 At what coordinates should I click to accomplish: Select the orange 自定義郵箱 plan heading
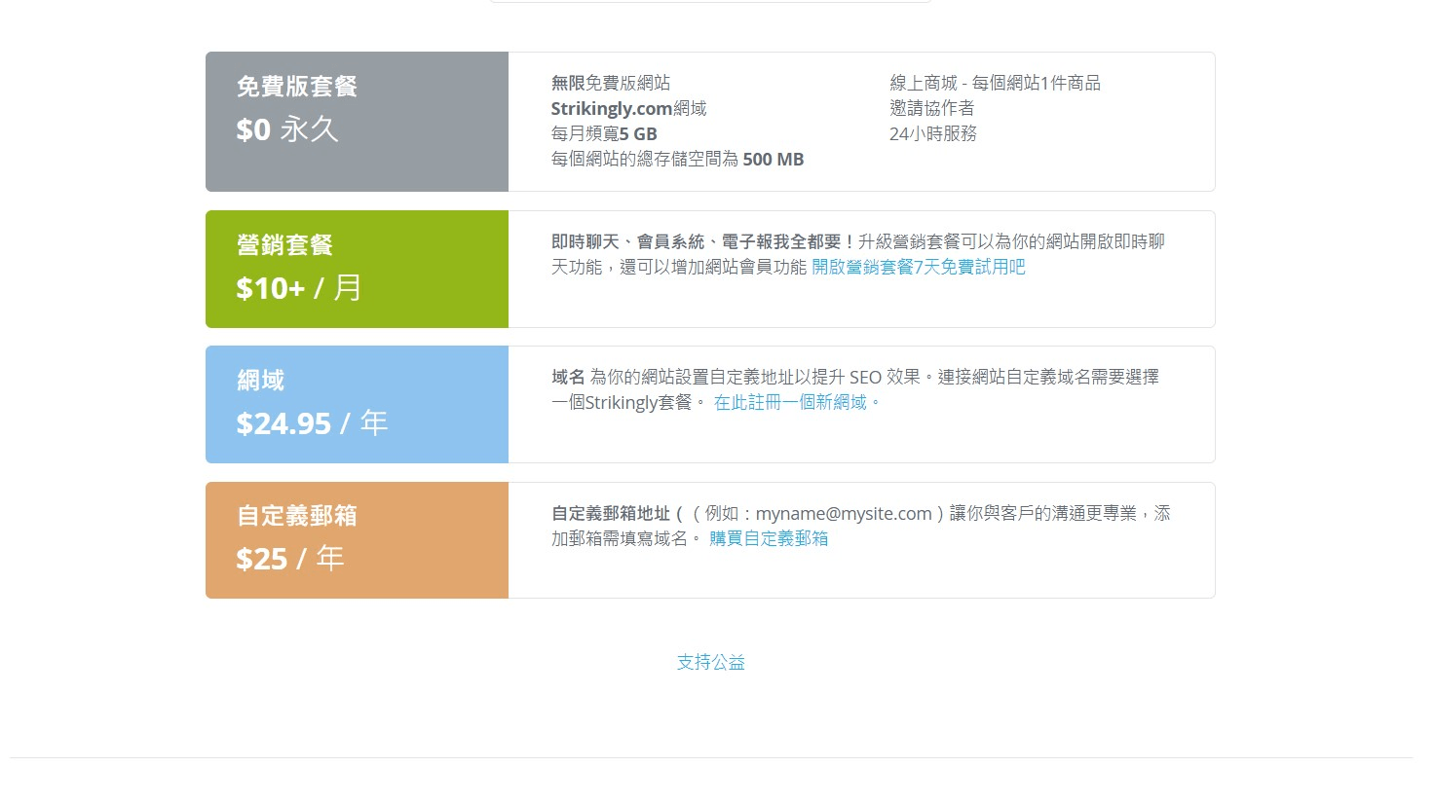[x=297, y=516]
